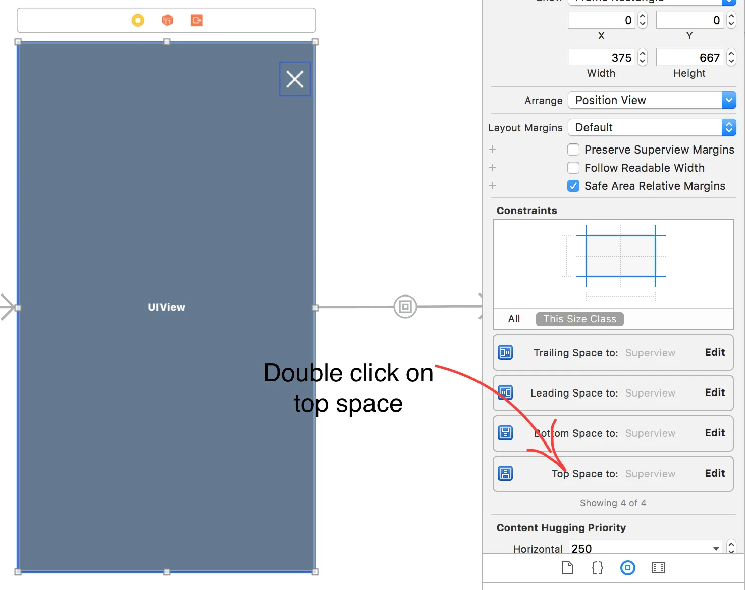The image size is (745, 590).
Task: Add variation for Preserve Superview Margins
Action: click(492, 149)
